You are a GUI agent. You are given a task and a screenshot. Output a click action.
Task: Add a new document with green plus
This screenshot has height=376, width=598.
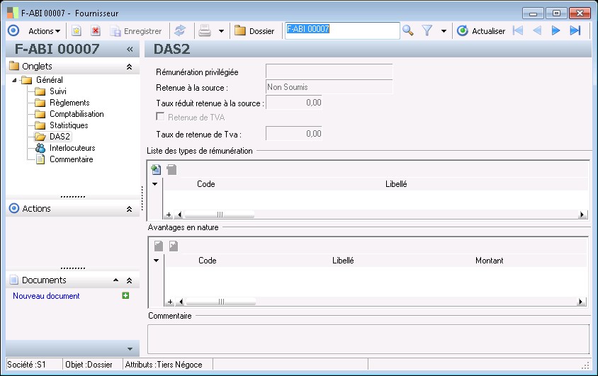pos(125,296)
